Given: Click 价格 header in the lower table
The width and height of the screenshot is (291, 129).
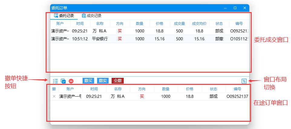Looking at the screenshot, I should coord(190,89).
